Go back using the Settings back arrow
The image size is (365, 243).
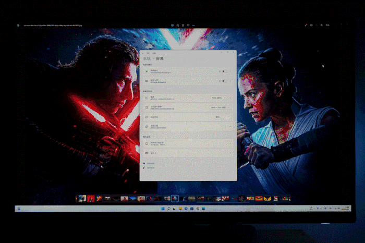point(143,53)
